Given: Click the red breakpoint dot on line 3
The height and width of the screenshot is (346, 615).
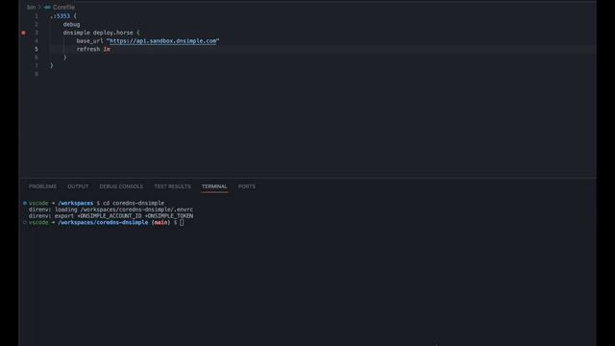Looking at the screenshot, I should (23, 33).
